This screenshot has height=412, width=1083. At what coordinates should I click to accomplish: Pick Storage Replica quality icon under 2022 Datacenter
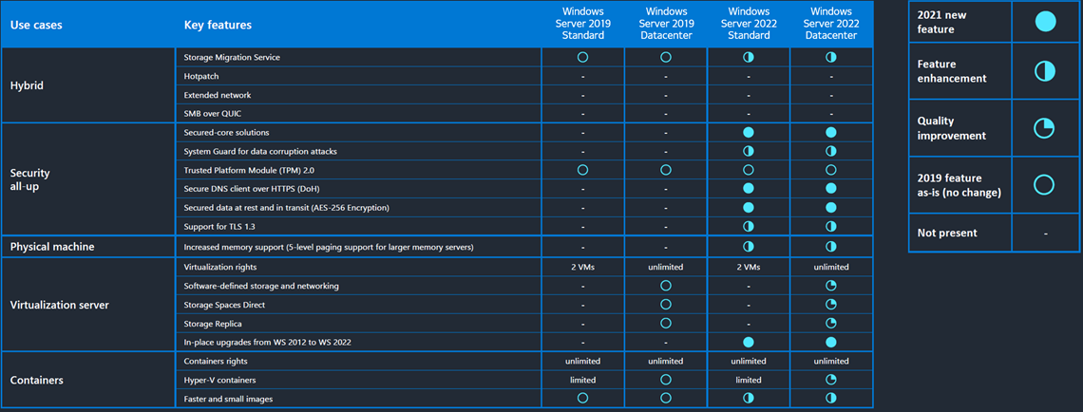tap(831, 322)
